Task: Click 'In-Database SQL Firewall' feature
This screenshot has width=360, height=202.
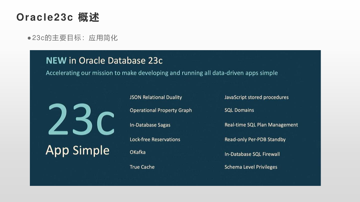Action: click(x=252, y=154)
